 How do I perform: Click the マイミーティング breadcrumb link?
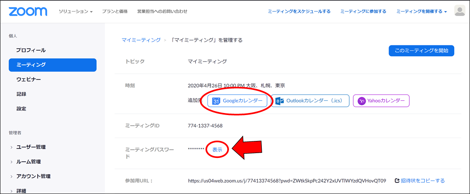coord(141,40)
